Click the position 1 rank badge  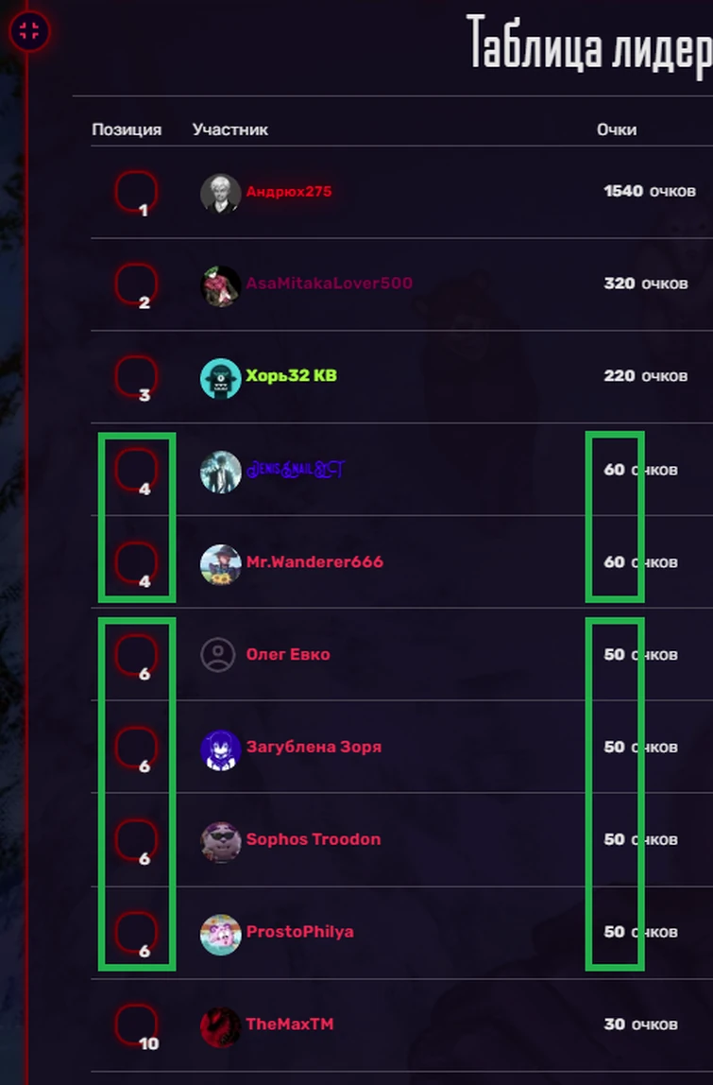136,193
